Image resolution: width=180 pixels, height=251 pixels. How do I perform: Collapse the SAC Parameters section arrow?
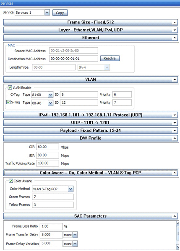point(175,216)
